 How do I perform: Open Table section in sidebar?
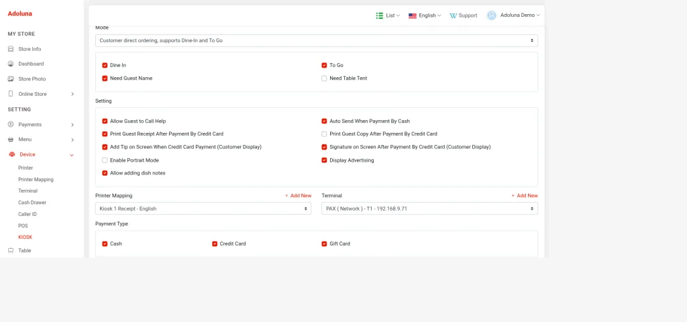pos(25,251)
